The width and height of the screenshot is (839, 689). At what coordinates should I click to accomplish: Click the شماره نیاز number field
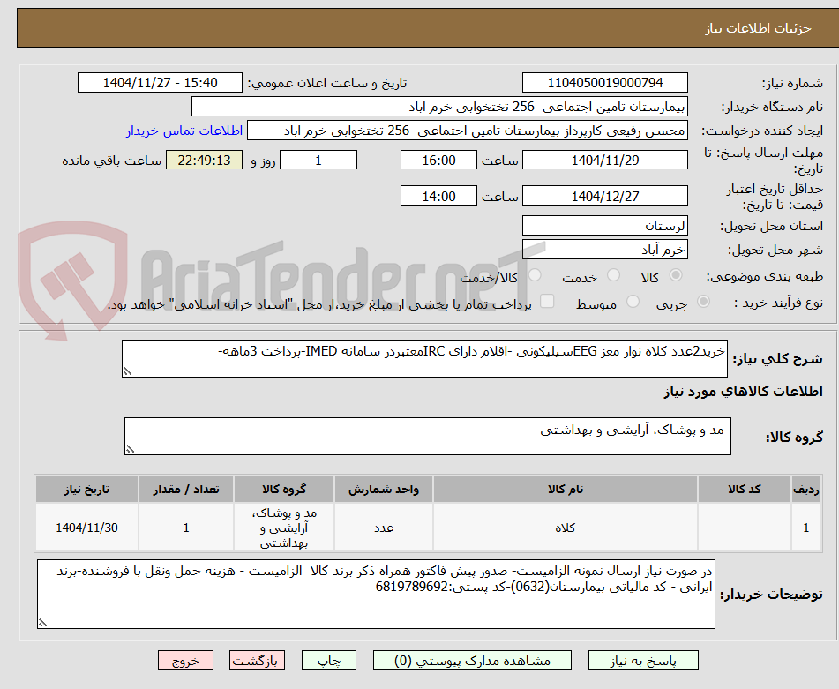[604, 83]
